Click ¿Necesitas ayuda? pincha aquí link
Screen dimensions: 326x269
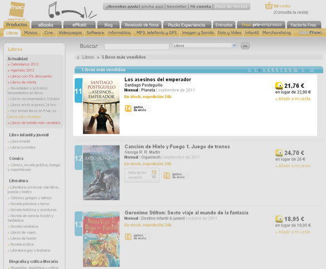click(x=135, y=7)
